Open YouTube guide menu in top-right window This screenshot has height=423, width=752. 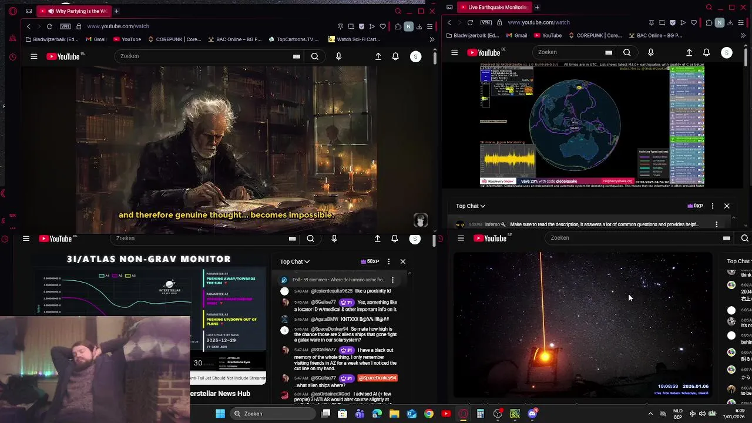point(455,52)
